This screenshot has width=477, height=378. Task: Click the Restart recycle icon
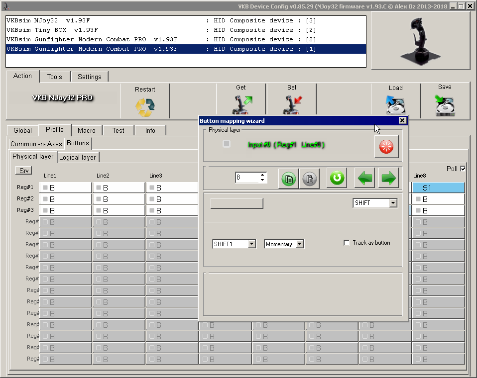point(145,107)
